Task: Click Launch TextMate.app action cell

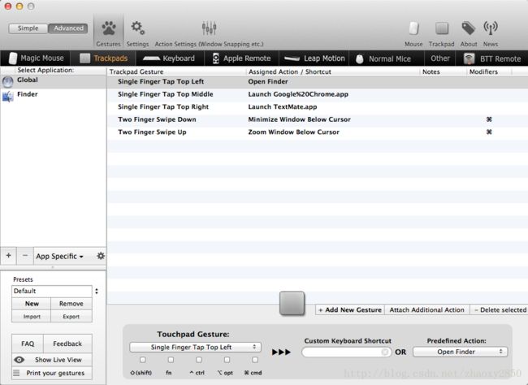Action: click(282, 106)
